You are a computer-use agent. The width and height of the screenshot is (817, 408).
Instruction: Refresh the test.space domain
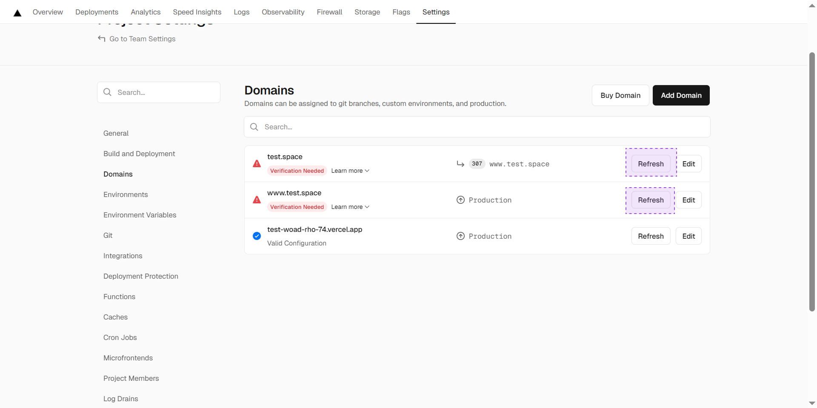coord(651,164)
